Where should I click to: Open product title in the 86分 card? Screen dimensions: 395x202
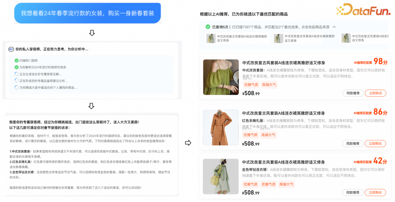[283, 113]
